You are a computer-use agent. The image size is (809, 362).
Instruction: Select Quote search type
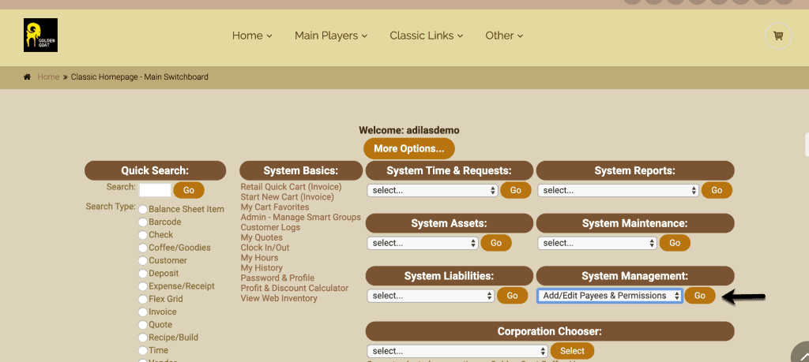142,325
